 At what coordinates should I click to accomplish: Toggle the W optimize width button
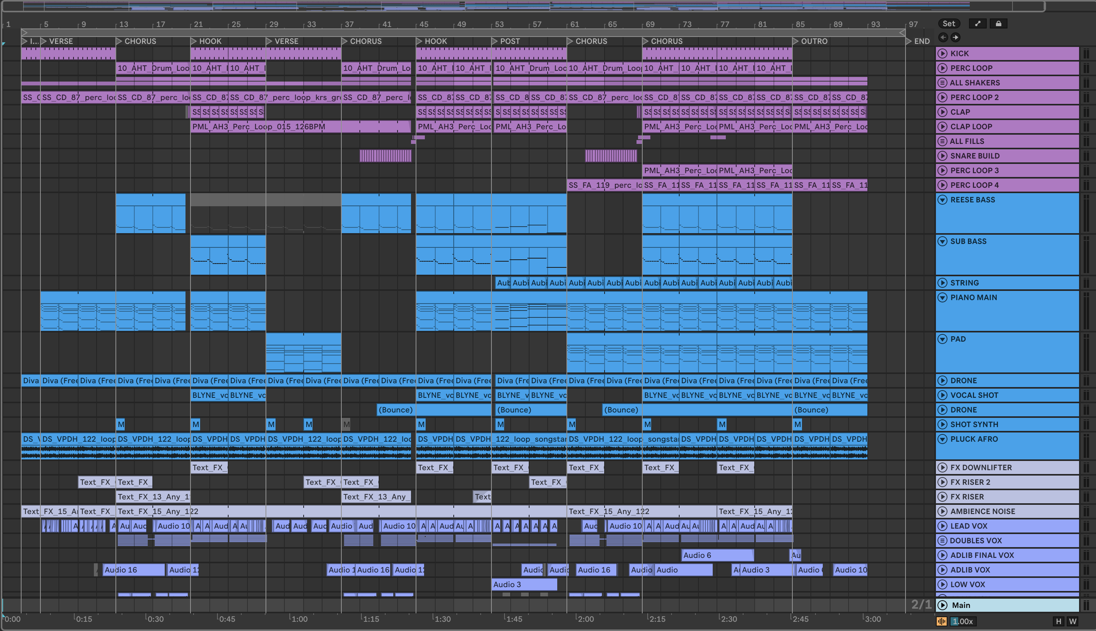[x=1073, y=621]
